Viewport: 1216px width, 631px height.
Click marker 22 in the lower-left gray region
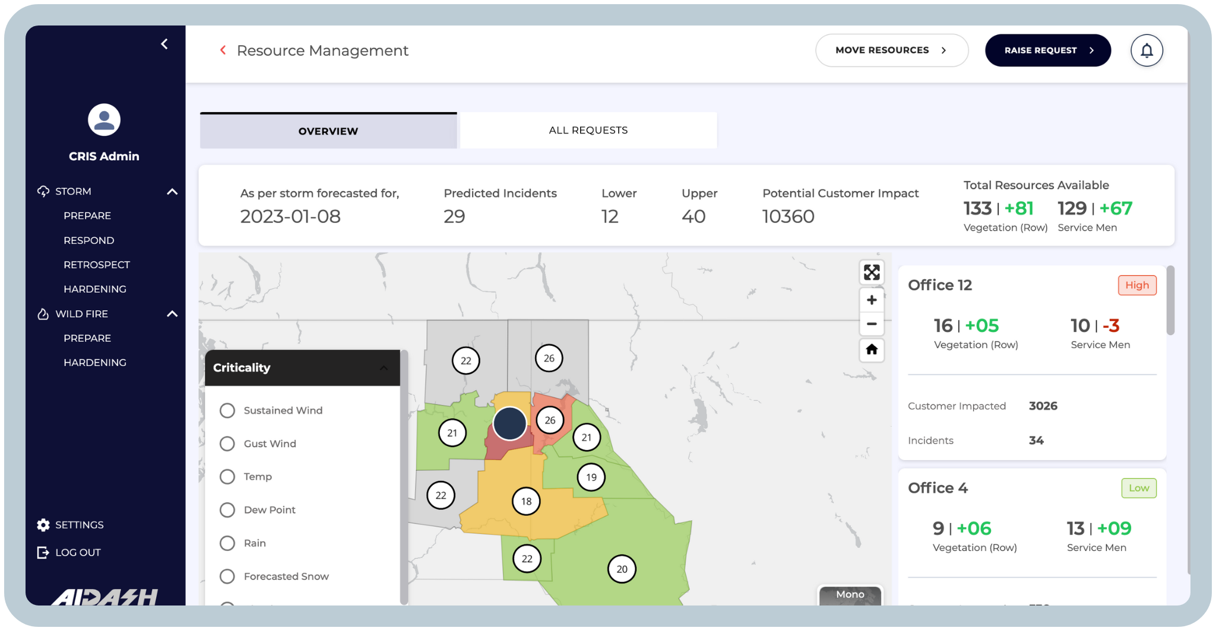[x=441, y=495]
